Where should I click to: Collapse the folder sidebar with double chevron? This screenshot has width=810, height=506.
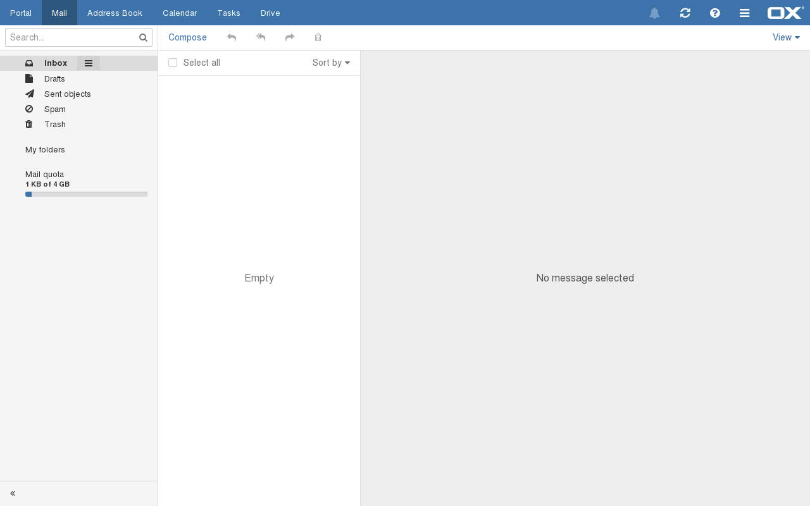(13, 493)
